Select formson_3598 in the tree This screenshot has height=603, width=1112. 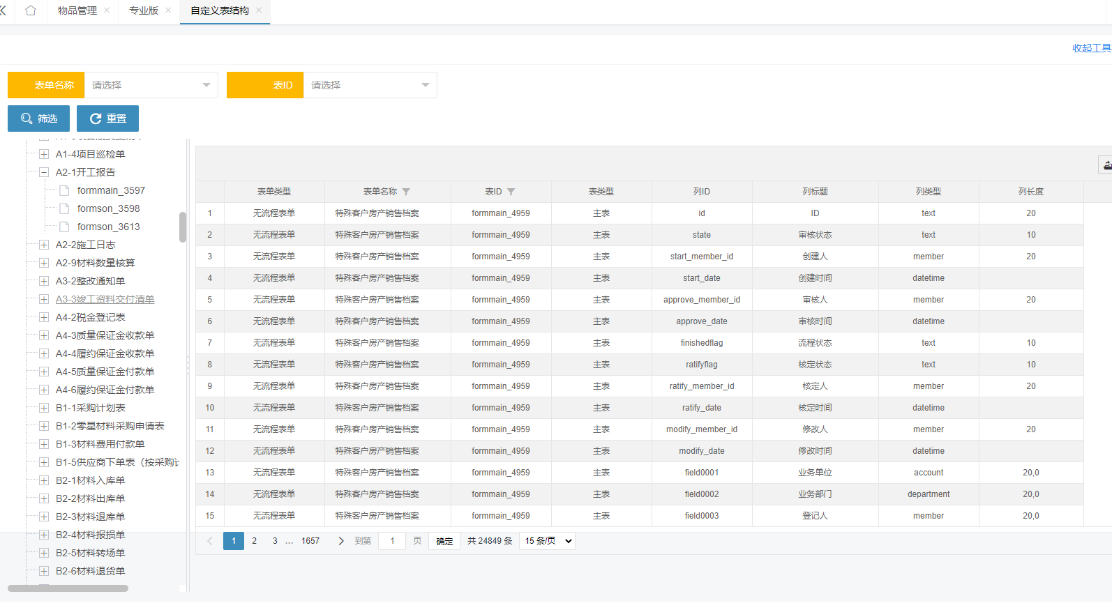pos(108,208)
